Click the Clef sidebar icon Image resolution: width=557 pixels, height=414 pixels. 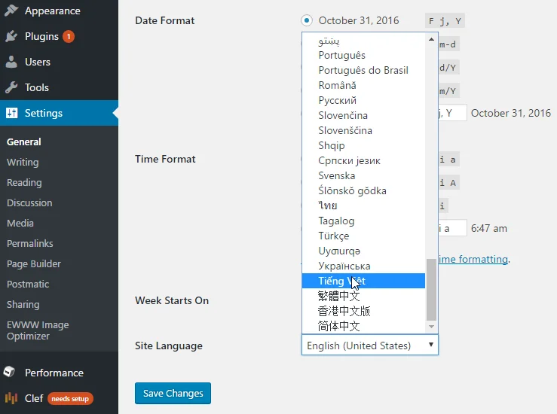pos(11,398)
